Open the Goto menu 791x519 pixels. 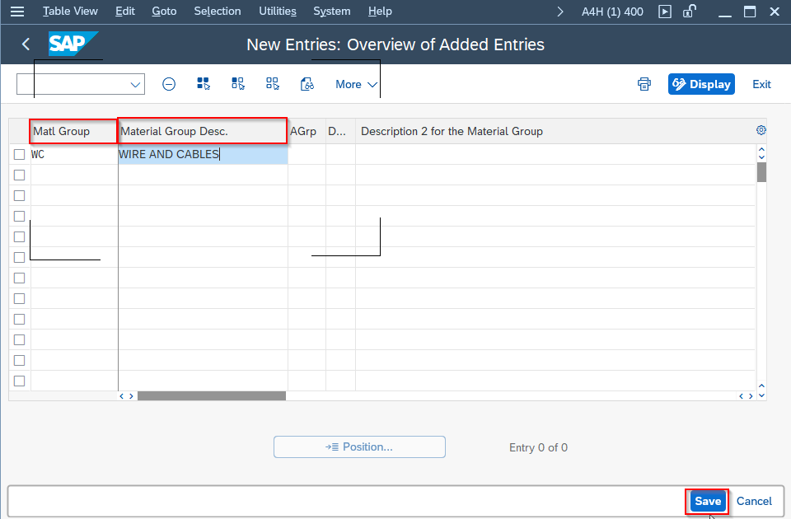pos(163,11)
